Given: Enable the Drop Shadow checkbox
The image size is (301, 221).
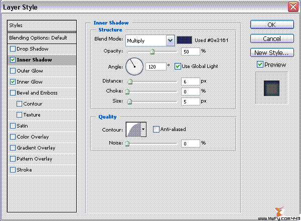Looking at the screenshot, I should pyautogui.click(x=13, y=49).
